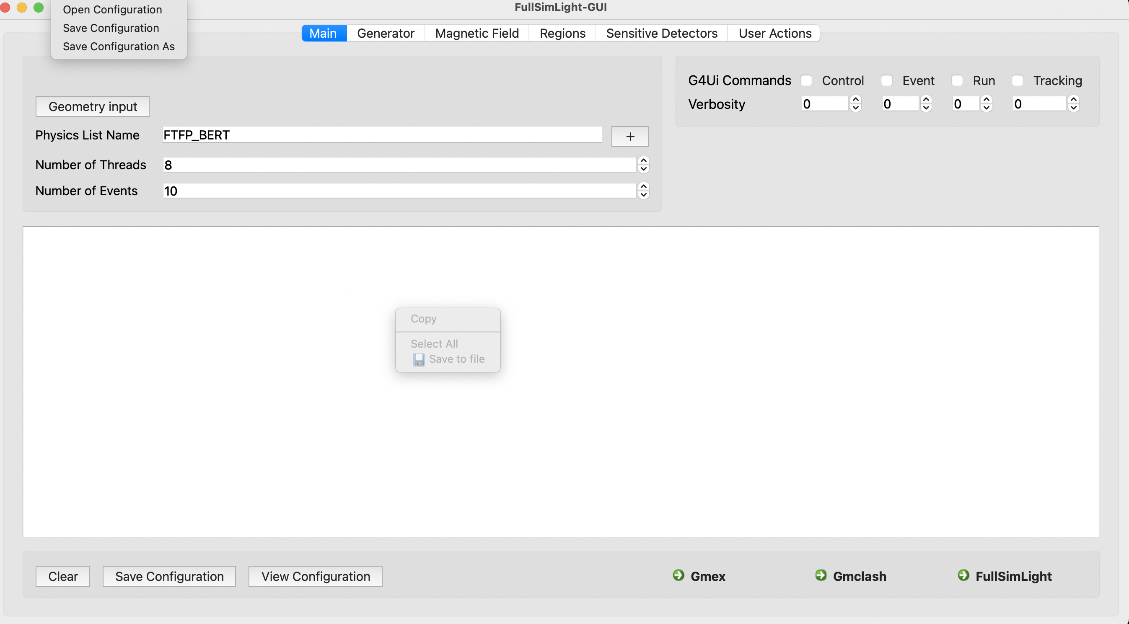The image size is (1129, 624).
Task: Click the Control verbosity value field
Action: (825, 104)
